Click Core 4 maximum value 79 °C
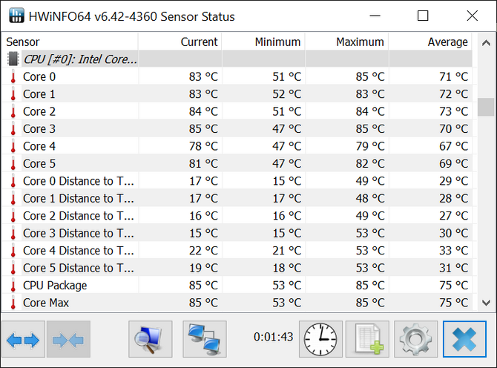Image resolution: width=497 pixels, height=368 pixels. tap(370, 146)
